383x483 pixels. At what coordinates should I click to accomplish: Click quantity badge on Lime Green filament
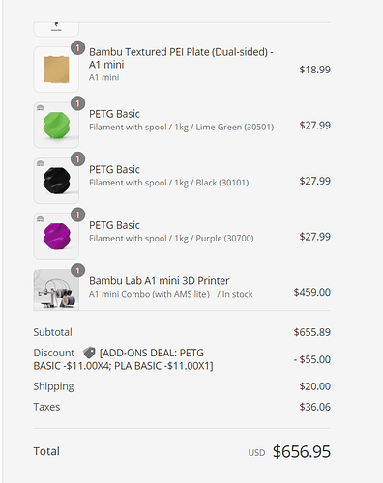(77, 103)
